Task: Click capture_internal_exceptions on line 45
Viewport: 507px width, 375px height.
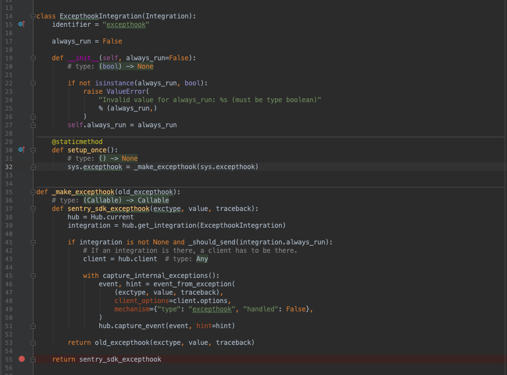Action: tap(155, 276)
